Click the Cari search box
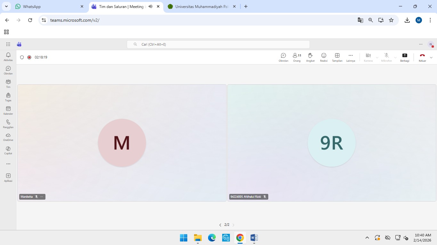Viewport: 437px width, 245px height. (x=218, y=44)
